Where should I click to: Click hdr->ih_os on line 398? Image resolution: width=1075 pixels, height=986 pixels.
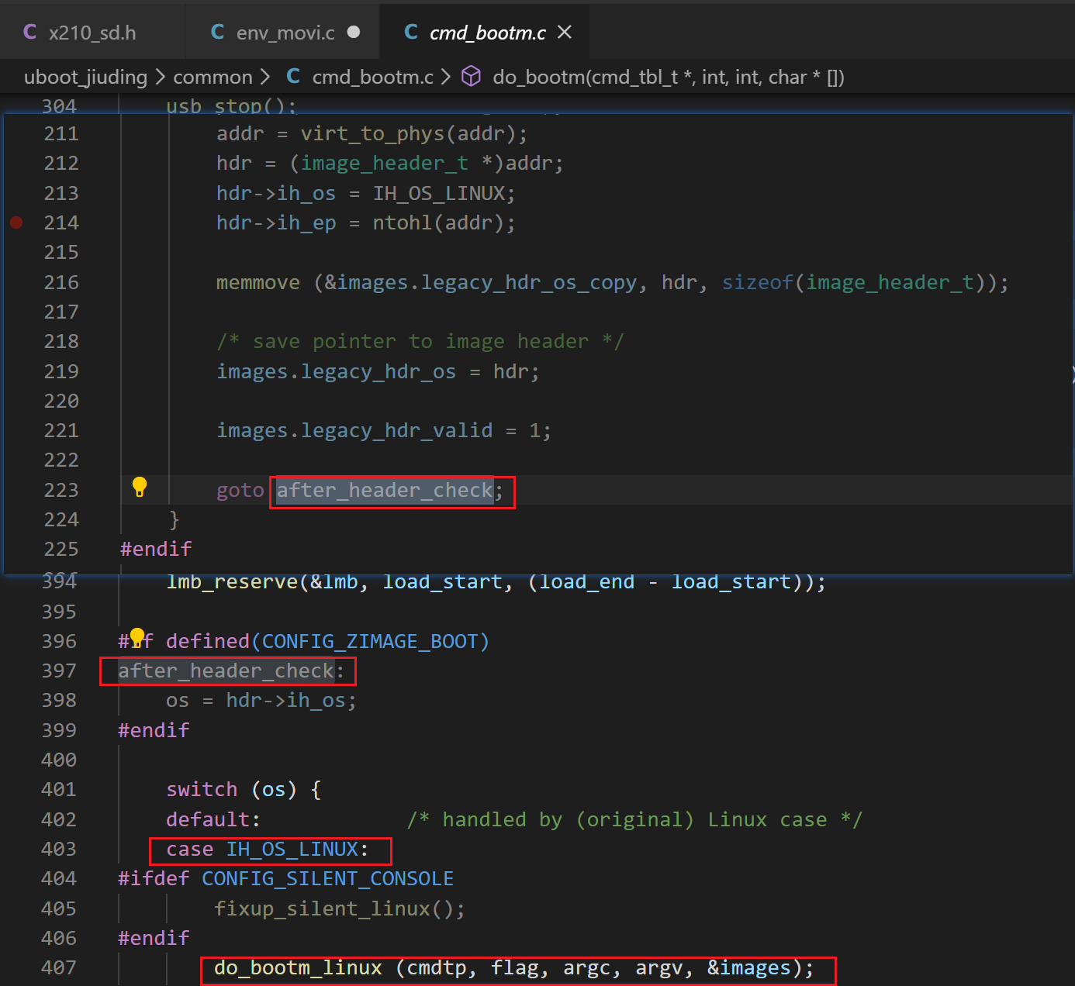[285, 701]
